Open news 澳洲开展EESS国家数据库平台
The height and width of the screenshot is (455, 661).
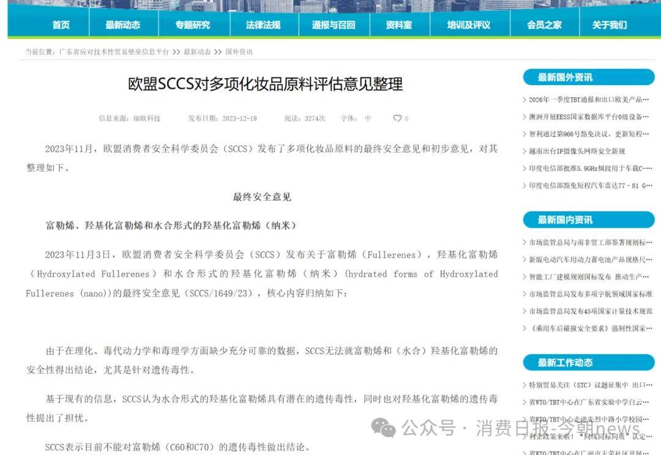tap(589, 117)
